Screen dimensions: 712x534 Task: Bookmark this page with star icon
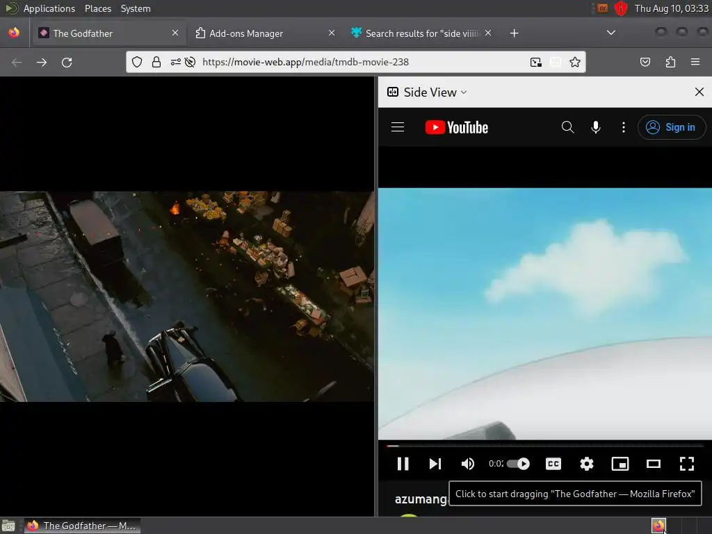tap(575, 62)
